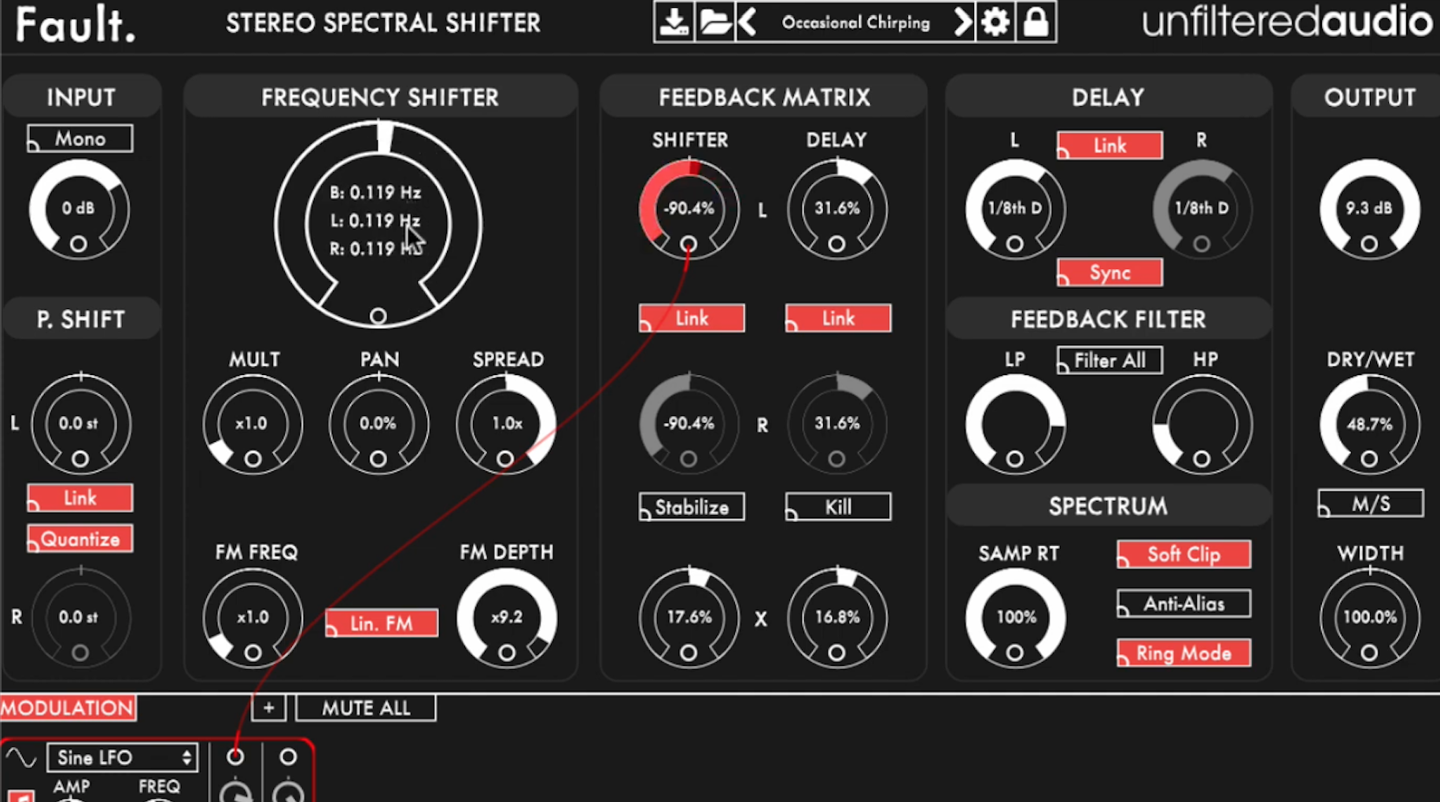Toggle the Lin. FM button

tap(382, 624)
